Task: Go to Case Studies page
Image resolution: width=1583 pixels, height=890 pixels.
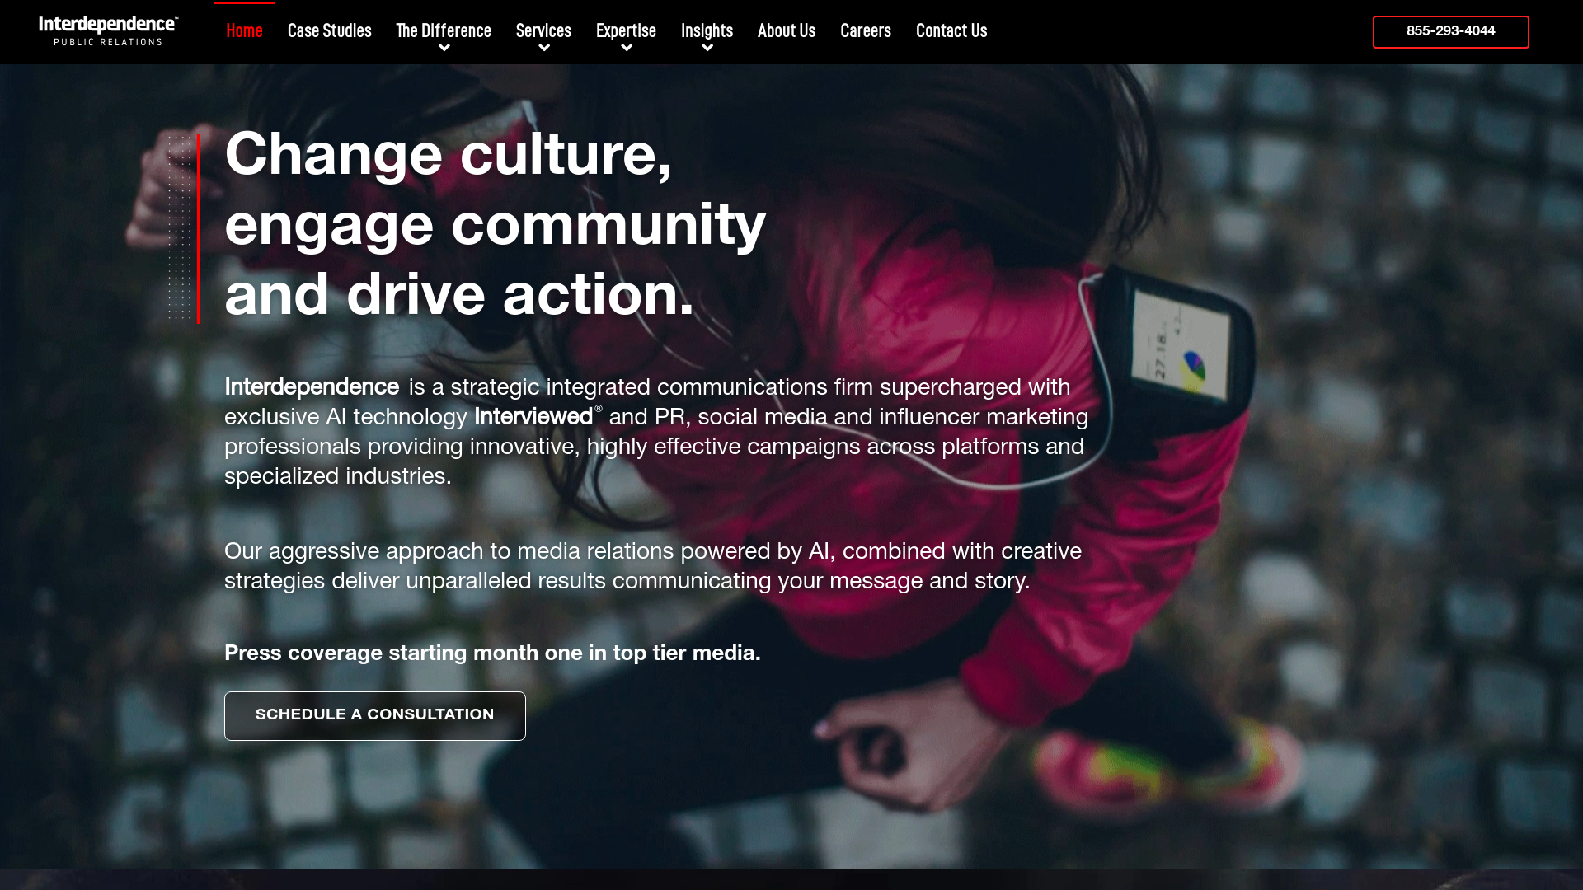Action: (329, 30)
